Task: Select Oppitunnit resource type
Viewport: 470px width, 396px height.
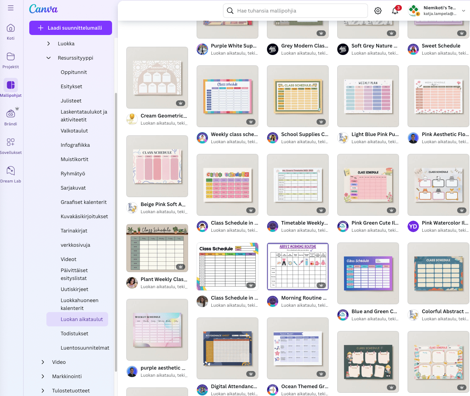Action: click(74, 72)
